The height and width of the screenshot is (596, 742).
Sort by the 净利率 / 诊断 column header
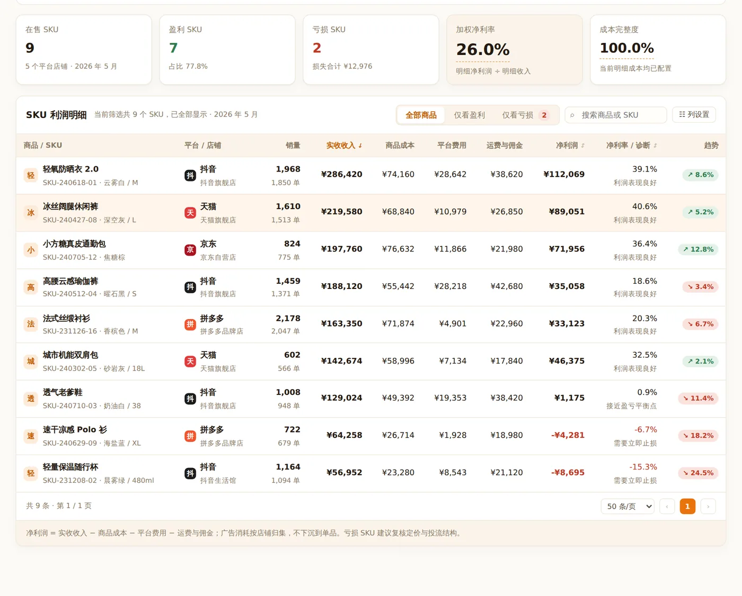click(x=631, y=146)
